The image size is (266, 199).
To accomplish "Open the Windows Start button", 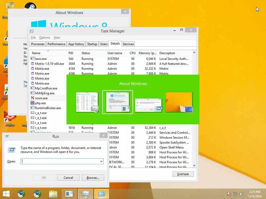I will (x=6, y=194).
